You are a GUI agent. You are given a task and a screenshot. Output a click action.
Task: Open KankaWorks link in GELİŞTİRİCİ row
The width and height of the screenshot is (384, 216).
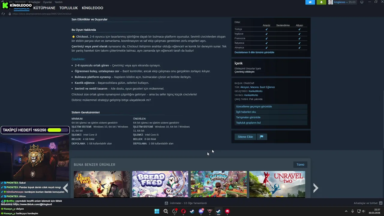(x=256, y=91)
